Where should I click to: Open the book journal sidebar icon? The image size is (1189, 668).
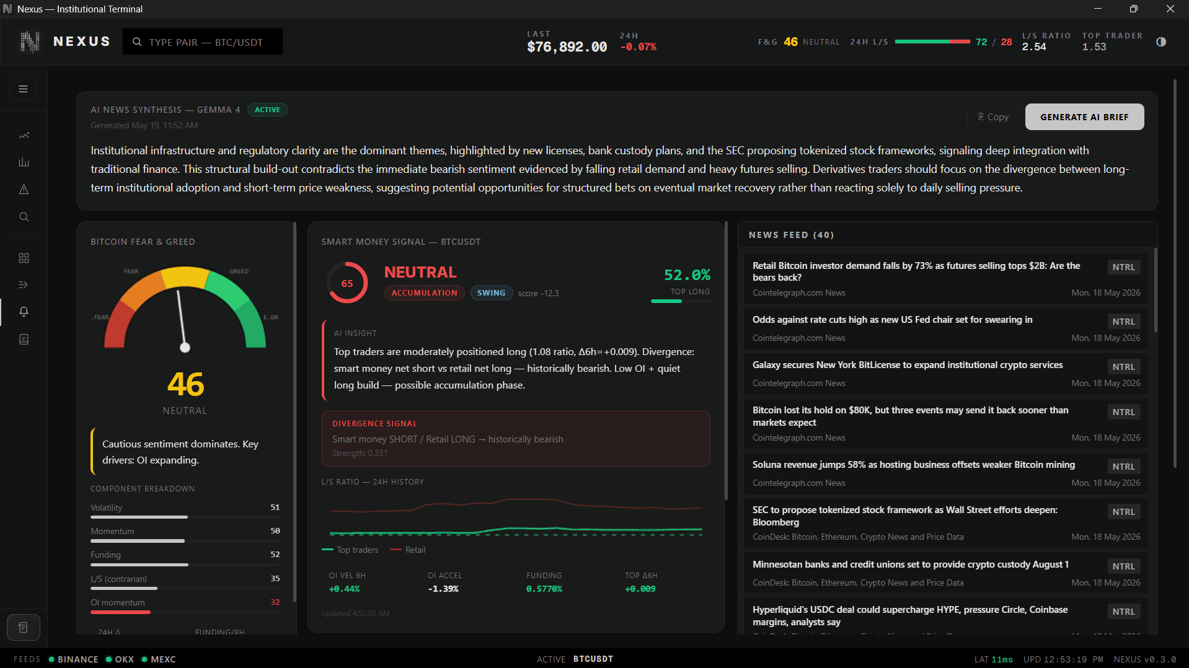pos(24,340)
